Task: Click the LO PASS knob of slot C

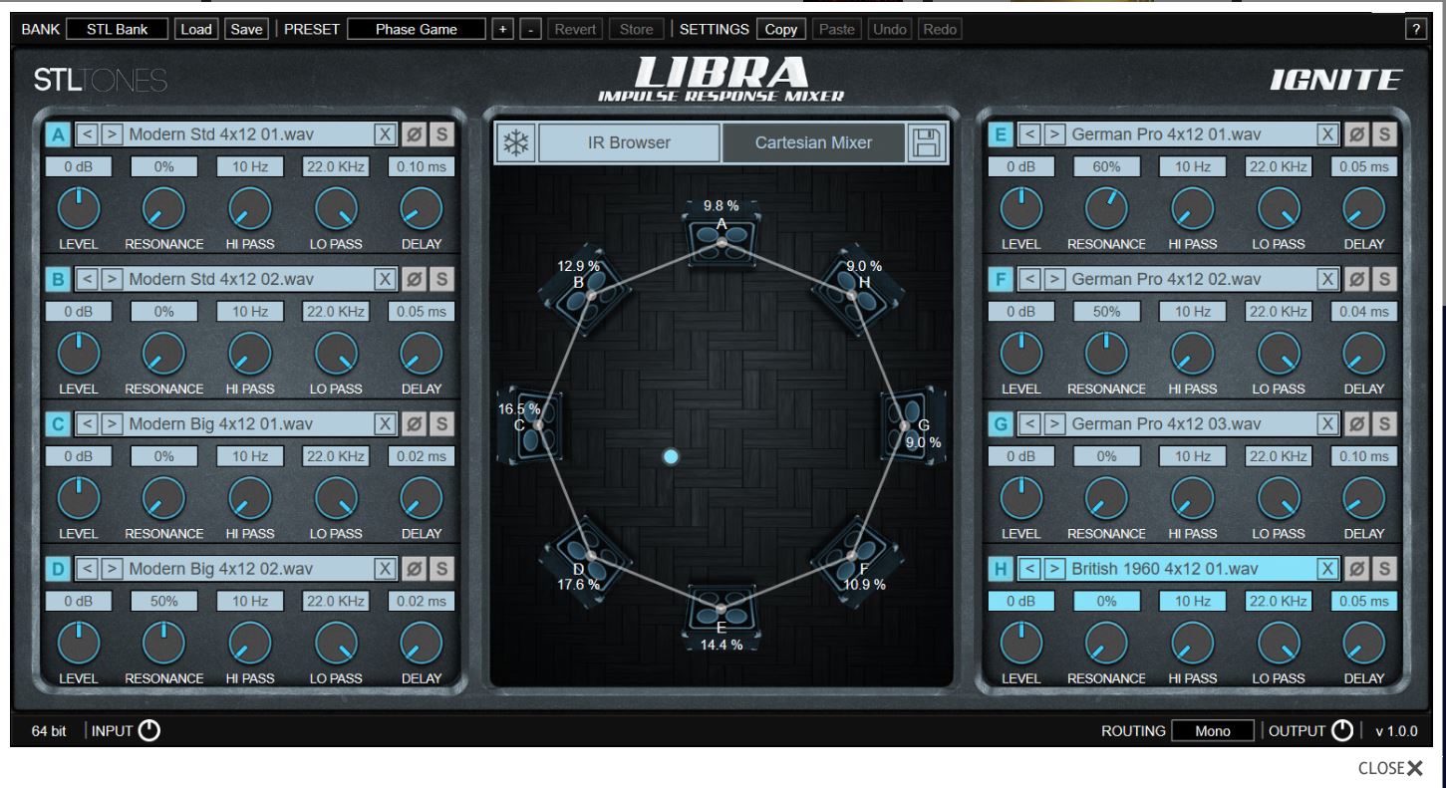Action: click(336, 498)
